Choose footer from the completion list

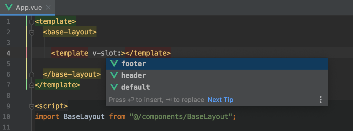point(134,64)
